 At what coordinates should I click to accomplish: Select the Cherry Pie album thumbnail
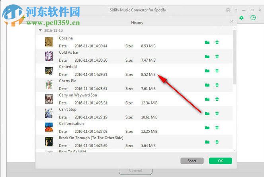pyautogui.click(x=49, y=85)
